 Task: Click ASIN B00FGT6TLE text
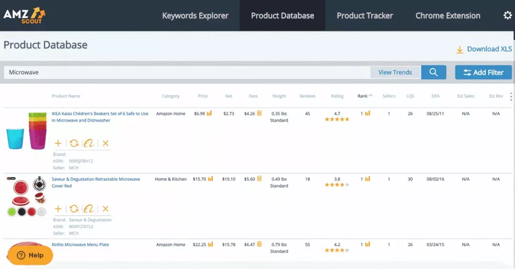81,226
